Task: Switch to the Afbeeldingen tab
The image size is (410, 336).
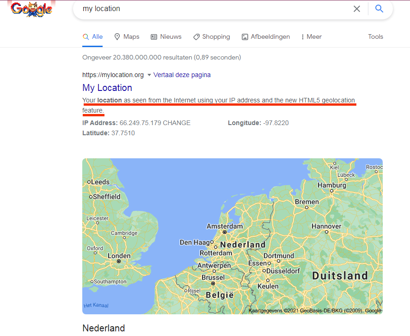Action: click(x=266, y=37)
